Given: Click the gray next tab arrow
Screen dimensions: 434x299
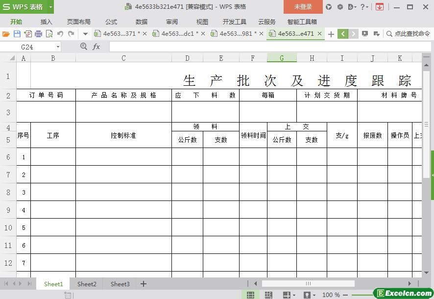Looking at the screenshot, I should [353, 34].
